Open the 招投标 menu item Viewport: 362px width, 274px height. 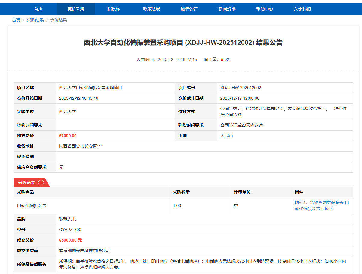pos(114,9)
